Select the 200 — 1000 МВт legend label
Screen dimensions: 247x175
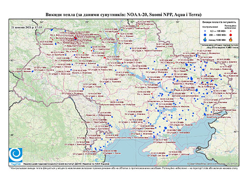pos(218,35)
